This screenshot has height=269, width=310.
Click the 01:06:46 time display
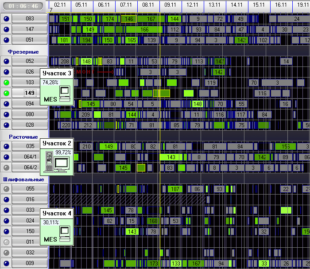(23, 6)
